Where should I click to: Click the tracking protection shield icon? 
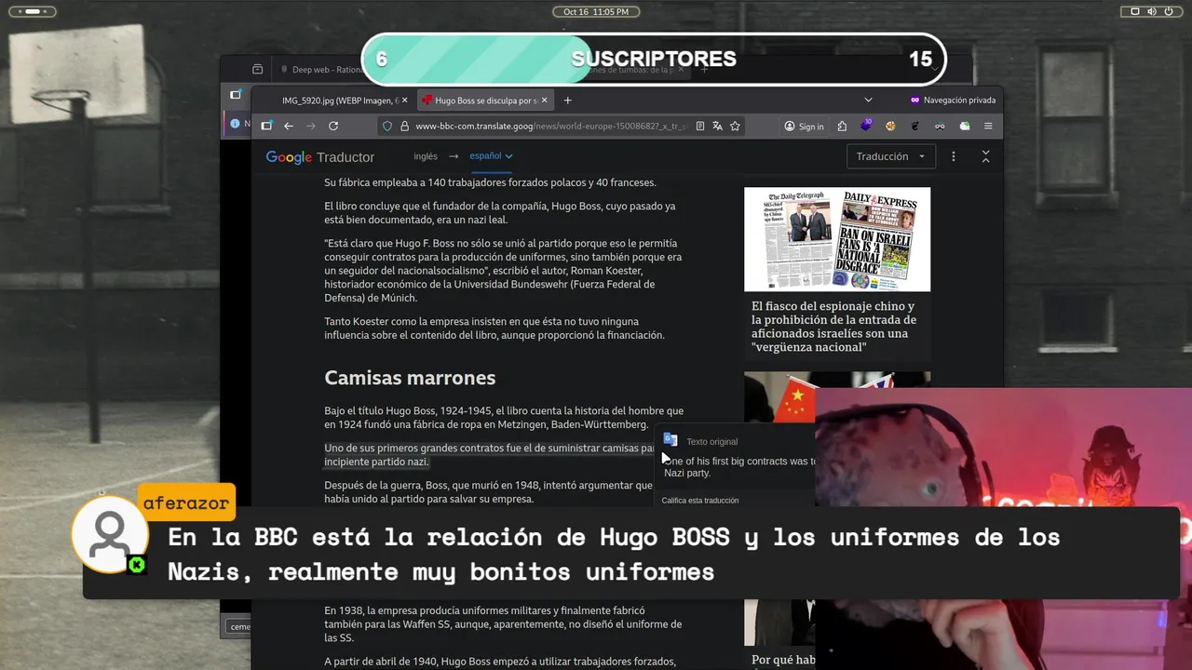388,126
